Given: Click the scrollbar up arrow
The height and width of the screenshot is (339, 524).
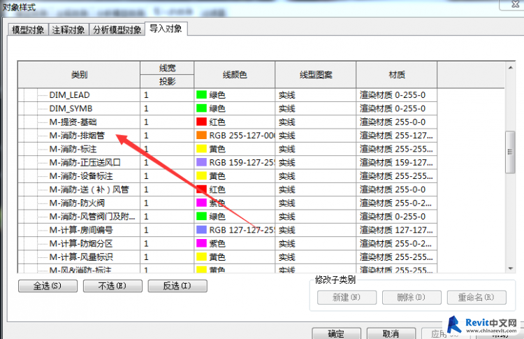Looking at the screenshot, I should point(510,68).
